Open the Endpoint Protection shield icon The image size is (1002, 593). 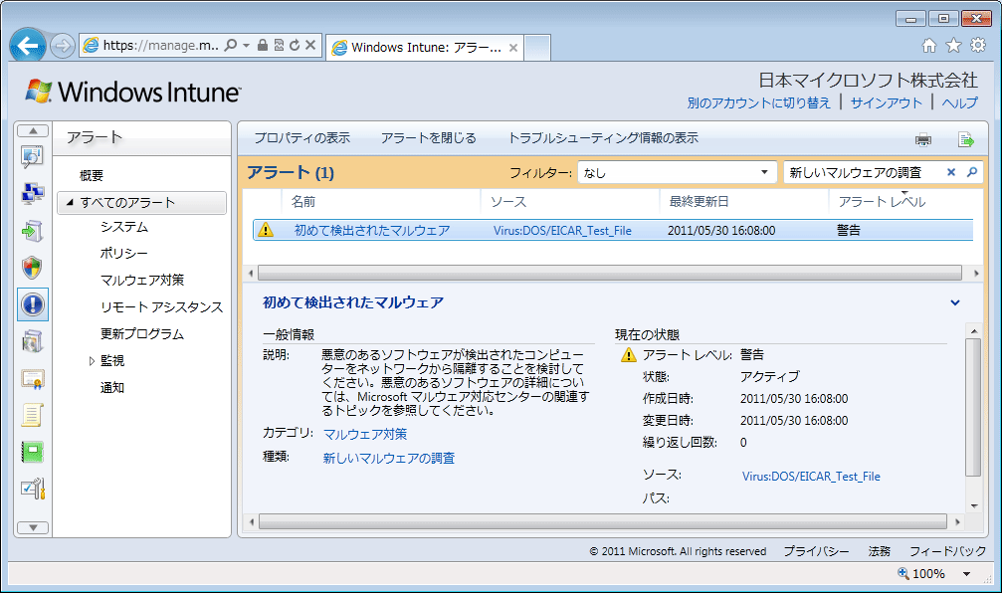[x=32, y=268]
